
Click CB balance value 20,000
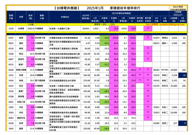click(x=174, y=70)
